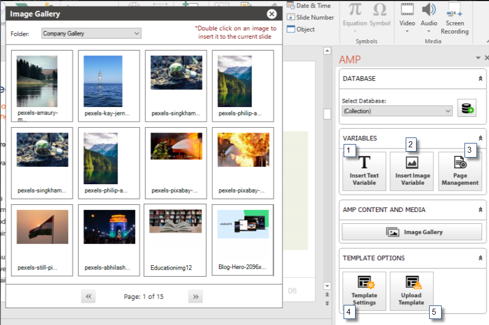Select the pexels-singkham thumbnail in first row
Screen dimensions: 489x325
click(176, 86)
